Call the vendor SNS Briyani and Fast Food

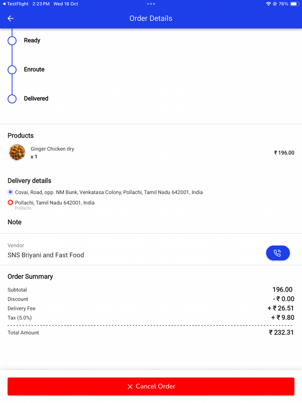[278, 253]
